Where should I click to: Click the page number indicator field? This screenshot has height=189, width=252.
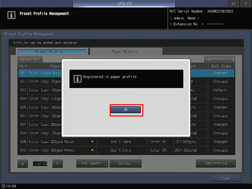tap(40, 164)
